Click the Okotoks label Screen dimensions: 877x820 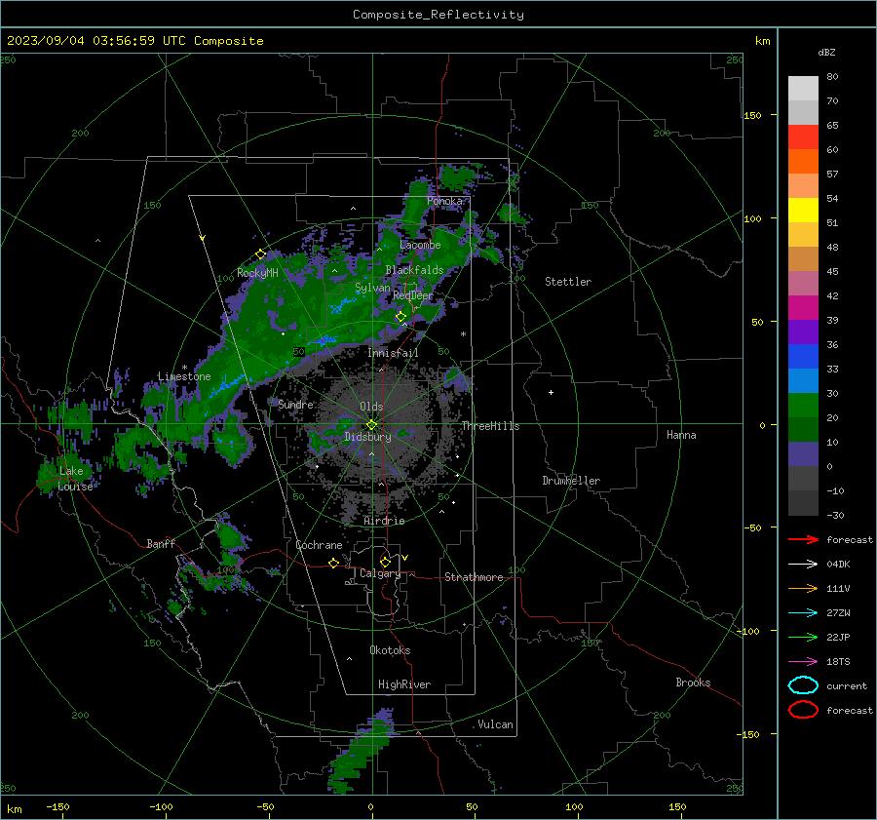pos(390,649)
